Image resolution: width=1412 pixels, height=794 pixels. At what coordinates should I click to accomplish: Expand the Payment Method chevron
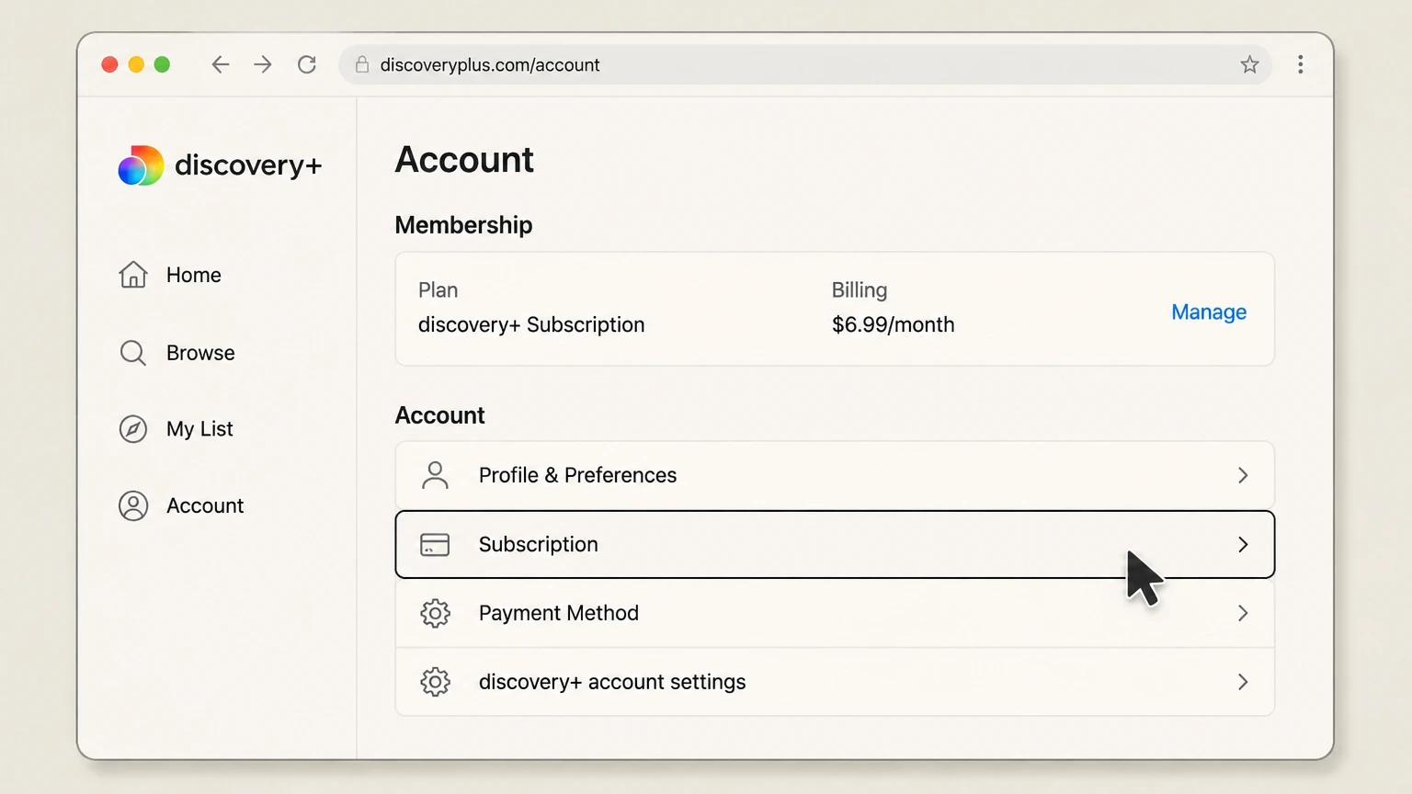click(x=1243, y=613)
